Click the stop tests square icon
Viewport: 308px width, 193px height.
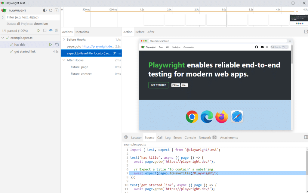(x=45, y=31)
